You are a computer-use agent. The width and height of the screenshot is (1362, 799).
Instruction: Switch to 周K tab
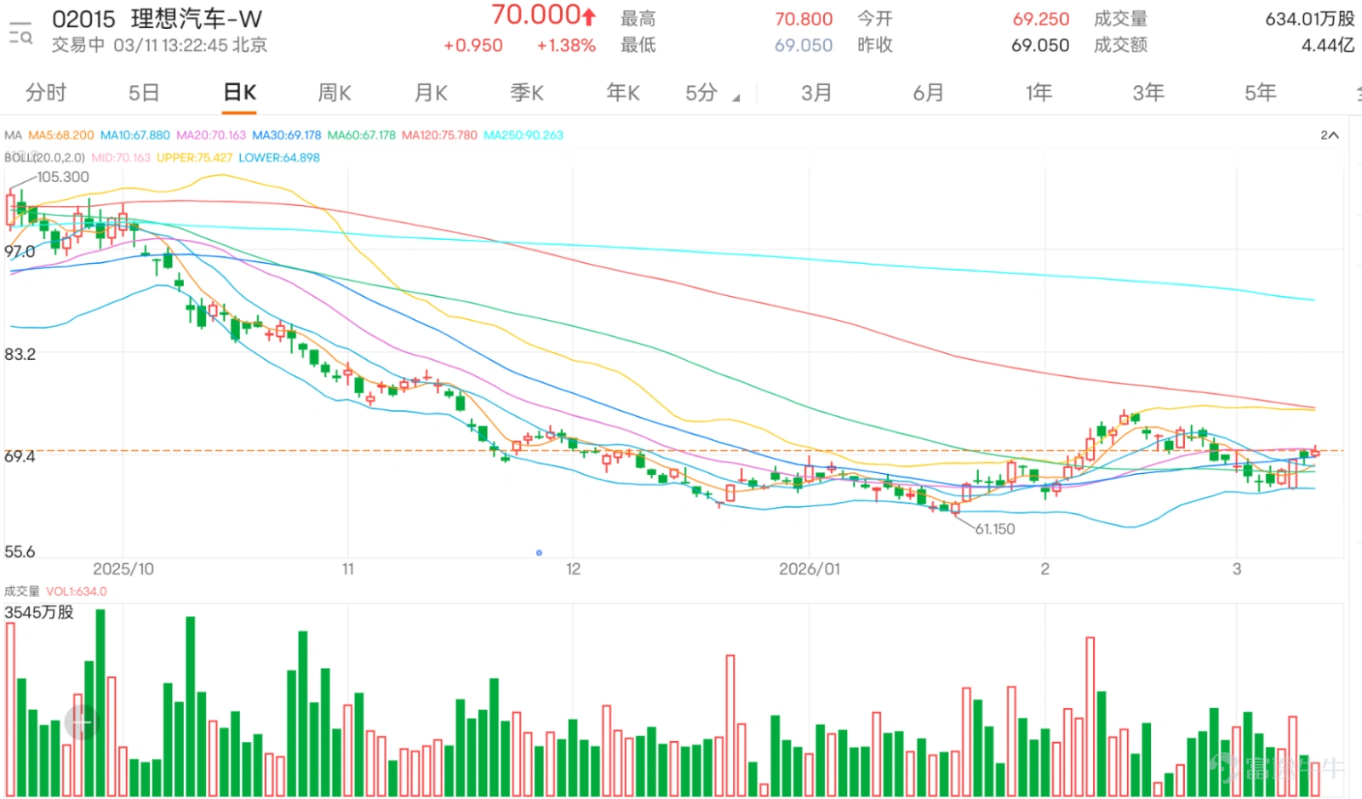point(335,93)
